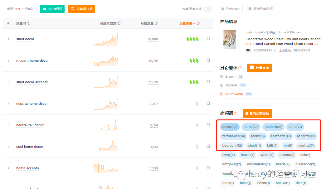Click the product thumbnail image

click(x=230, y=39)
